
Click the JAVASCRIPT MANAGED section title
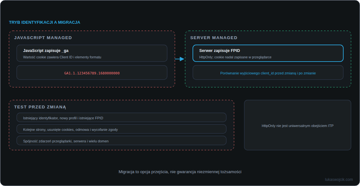(x=43, y=38)
